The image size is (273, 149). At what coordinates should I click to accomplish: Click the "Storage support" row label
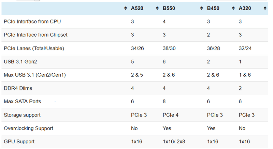[x=22, y=115]
